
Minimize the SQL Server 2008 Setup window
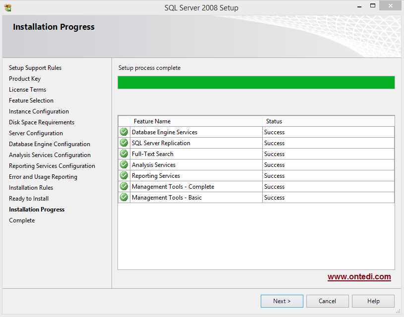[359, 6]
